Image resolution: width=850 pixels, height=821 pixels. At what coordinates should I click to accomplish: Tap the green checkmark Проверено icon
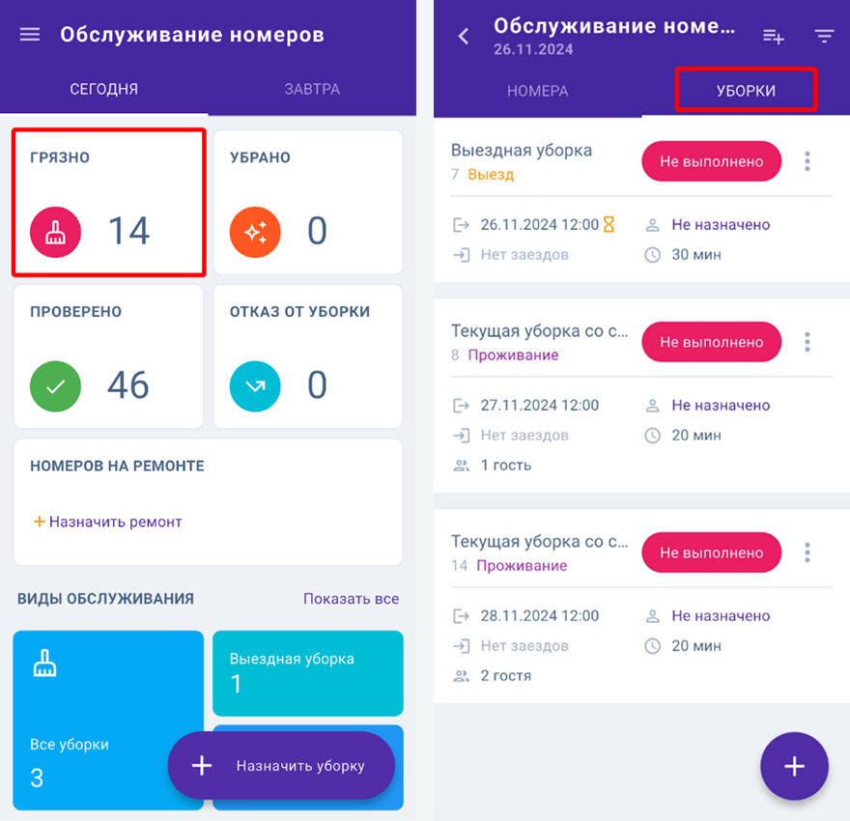point(55,386)
